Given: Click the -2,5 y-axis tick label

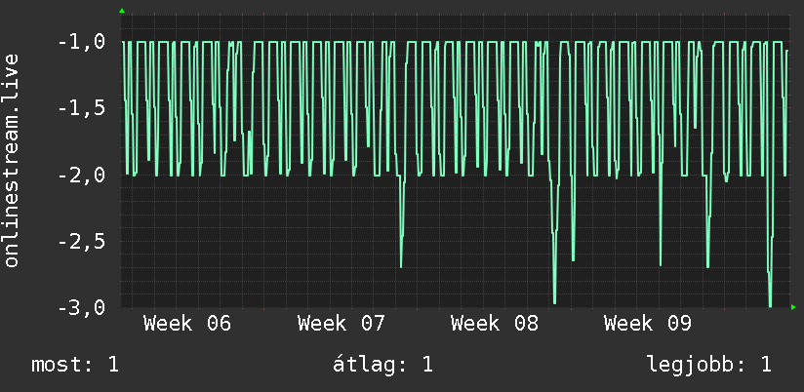Looking at the screenshot, I should pyautogui.click(x=82, y=241).
